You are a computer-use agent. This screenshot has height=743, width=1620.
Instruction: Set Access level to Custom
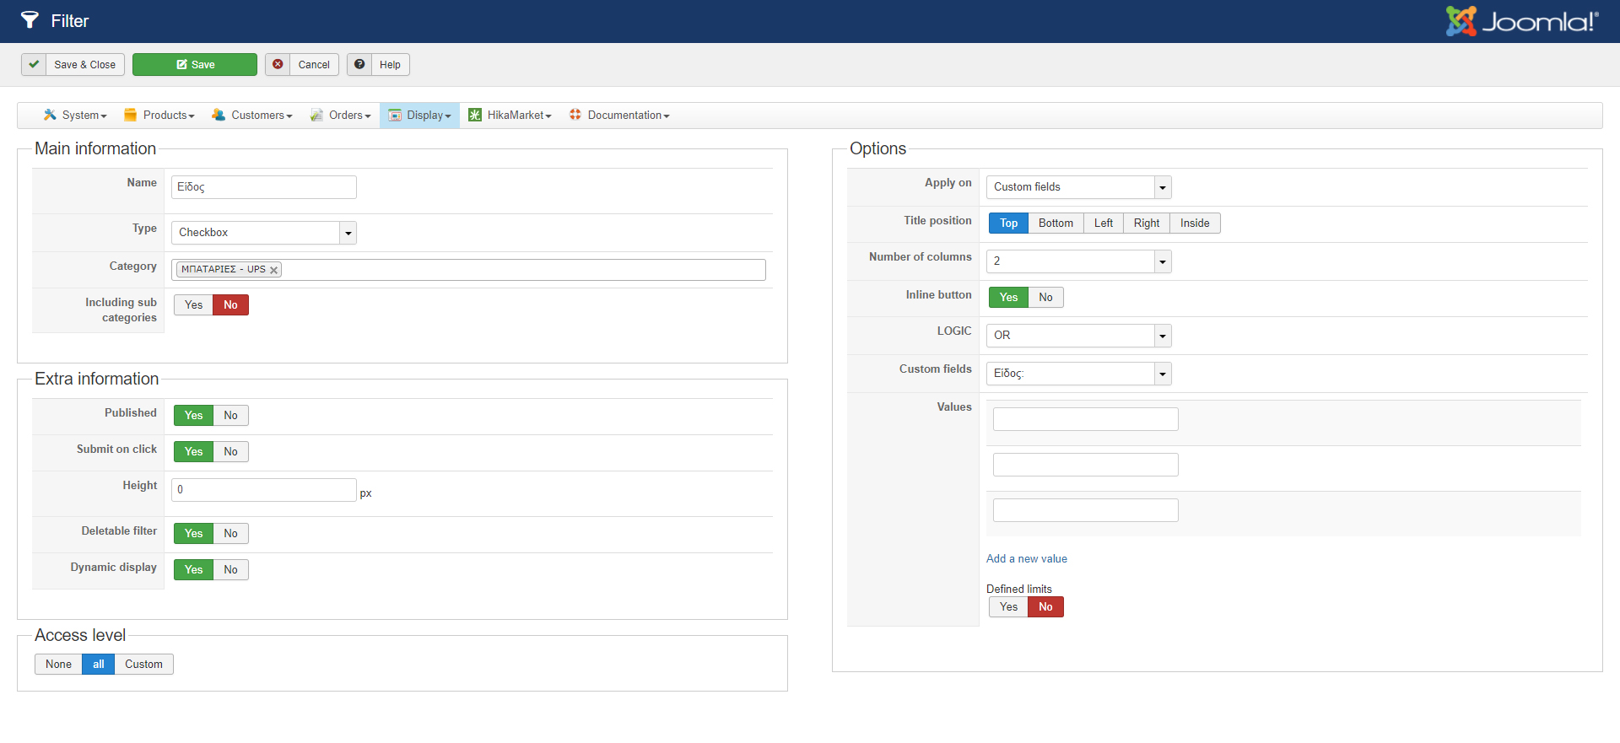point(143,664)
